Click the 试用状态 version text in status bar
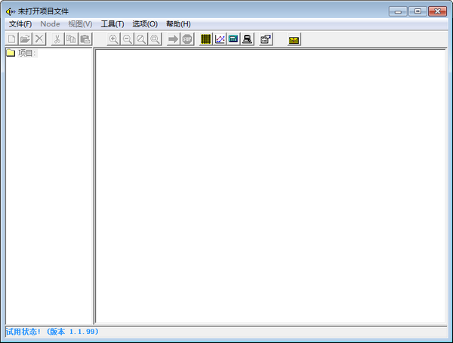 click(53, 332)
